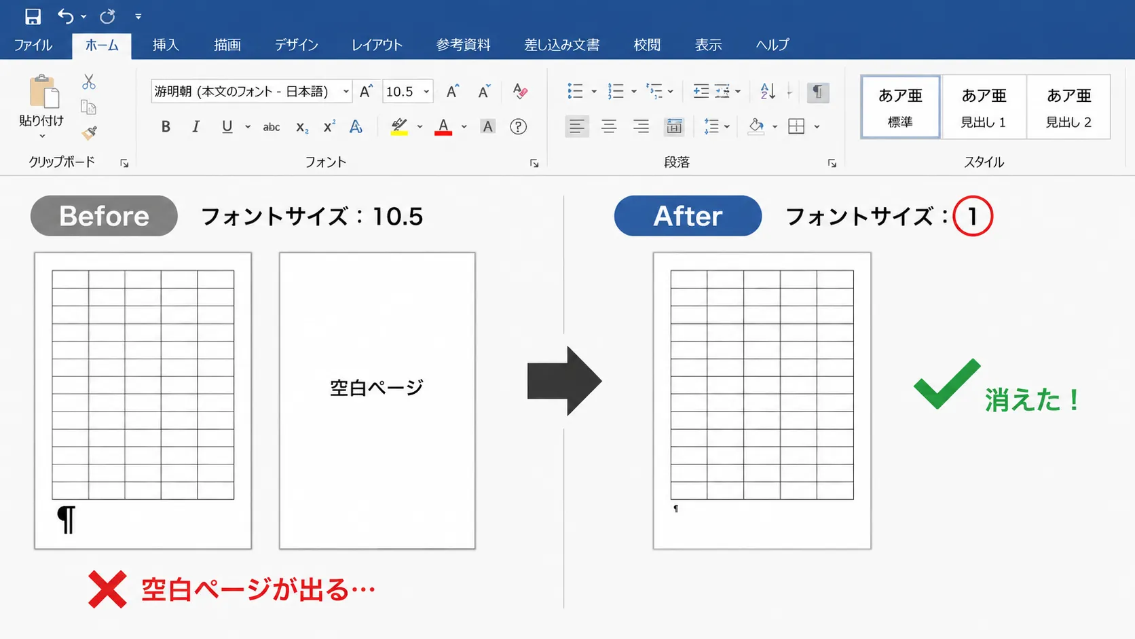This screenshot has height=639, width=1135.
Task: Open the 差し込み文書 tab
Action: tap(561, 45)
